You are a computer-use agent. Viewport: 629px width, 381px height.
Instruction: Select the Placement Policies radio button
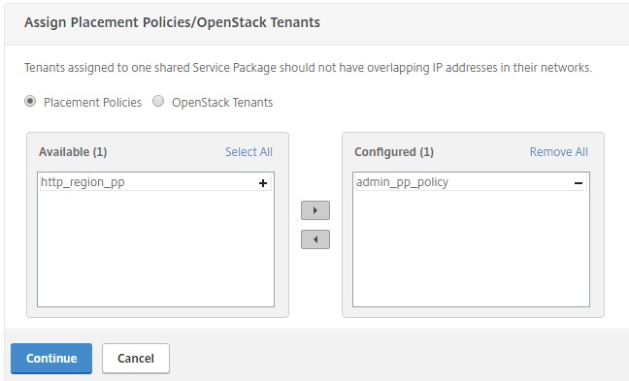coord(30,101)
